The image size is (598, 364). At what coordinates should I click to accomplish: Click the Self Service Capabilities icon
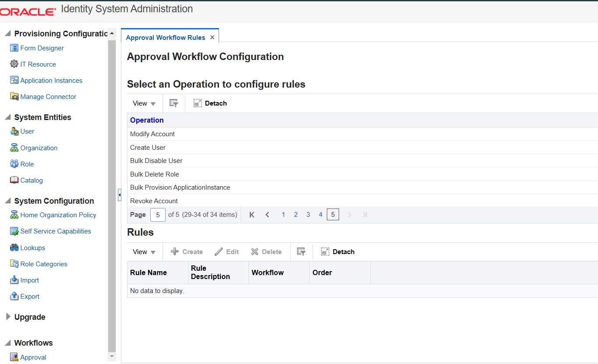[14, 231]
